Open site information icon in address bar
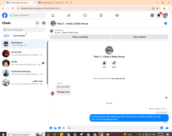Viewport: 172px width, 136px height. pyautogui.click(x=18, y=8)
